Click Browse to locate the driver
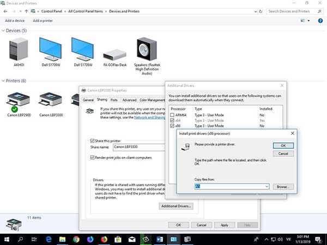The height and width of the screenshot is (245, 327). (x=283, y=187)
